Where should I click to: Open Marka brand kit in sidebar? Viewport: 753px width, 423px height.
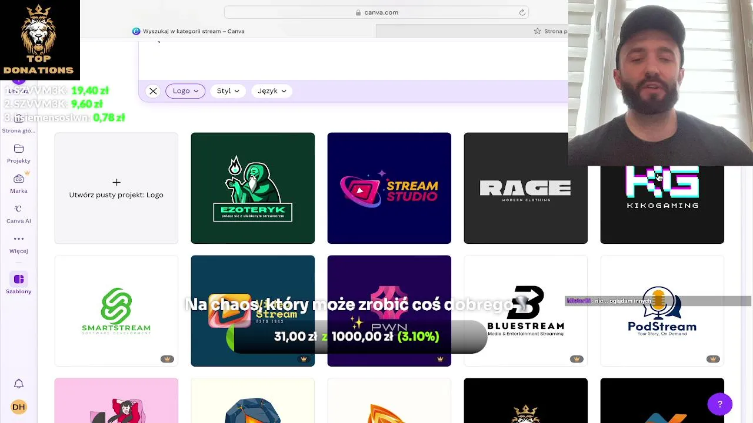[19, 184]
